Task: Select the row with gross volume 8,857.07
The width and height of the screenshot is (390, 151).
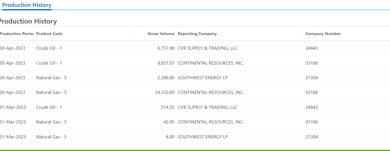Action: click(195, 63)
